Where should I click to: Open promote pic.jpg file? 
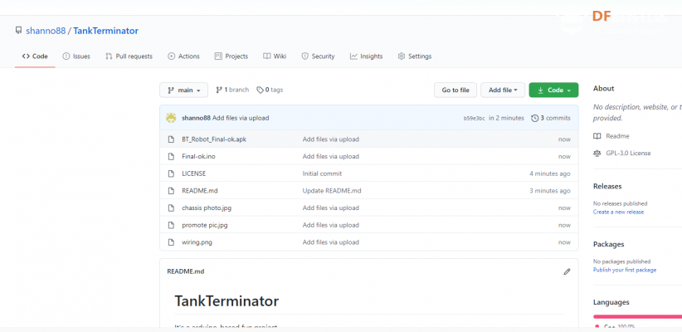coord(205,225)
